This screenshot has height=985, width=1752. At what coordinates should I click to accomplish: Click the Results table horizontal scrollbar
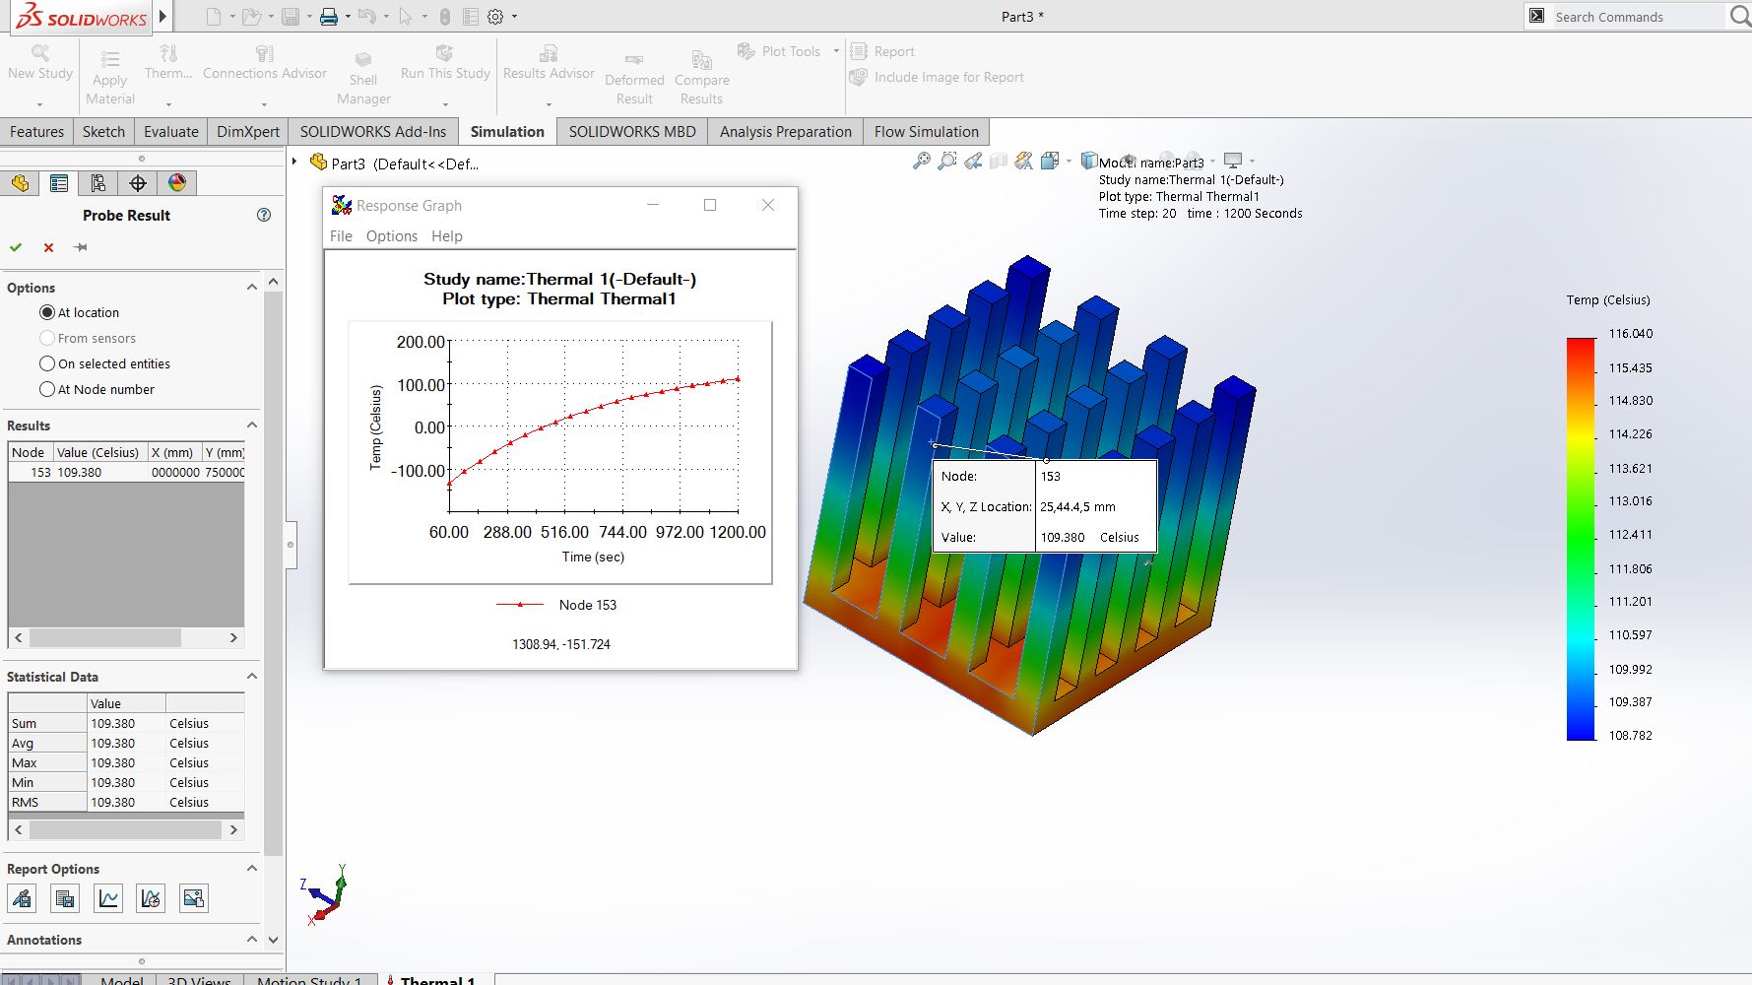126,637
